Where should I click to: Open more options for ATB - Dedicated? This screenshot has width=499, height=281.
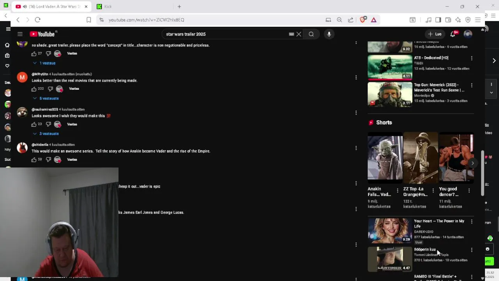(472, 58)
